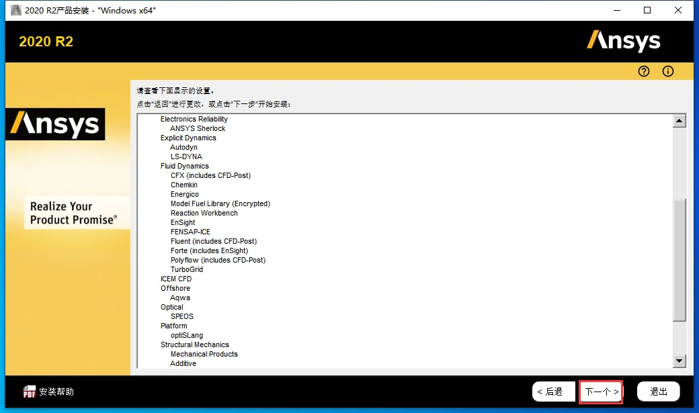Minimize the installer window
The image size is (699, 413).
(x=617, y=10)
